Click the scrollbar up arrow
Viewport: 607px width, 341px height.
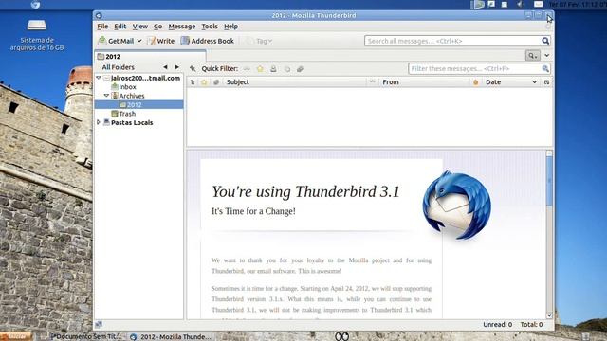pyautogui.click(x=549, y=153)
